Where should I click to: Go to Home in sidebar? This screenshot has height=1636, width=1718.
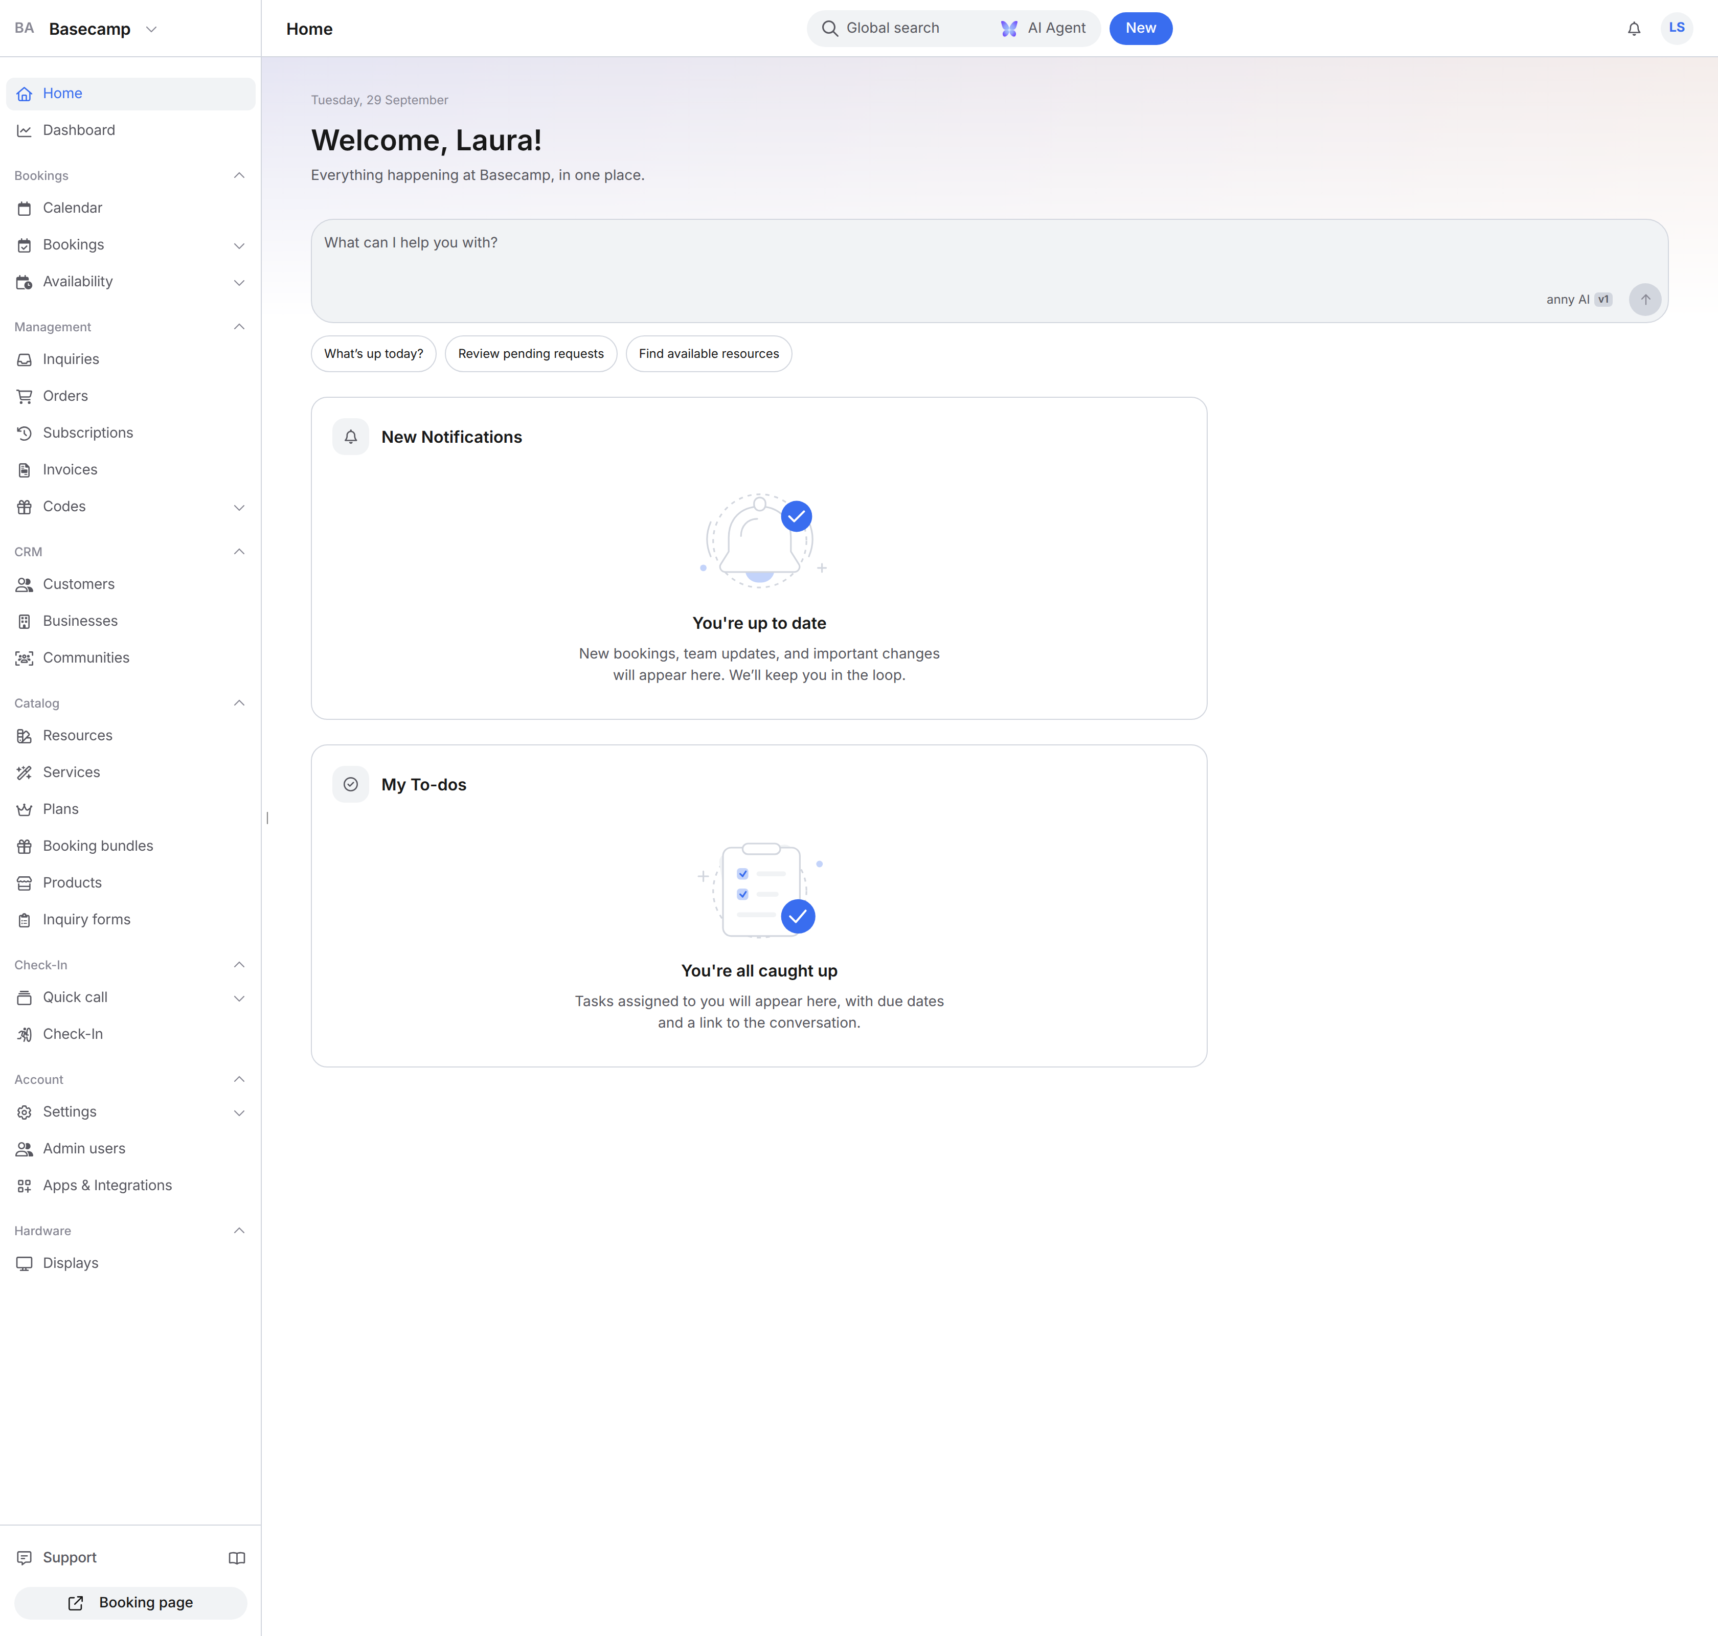tap(131, 94)
